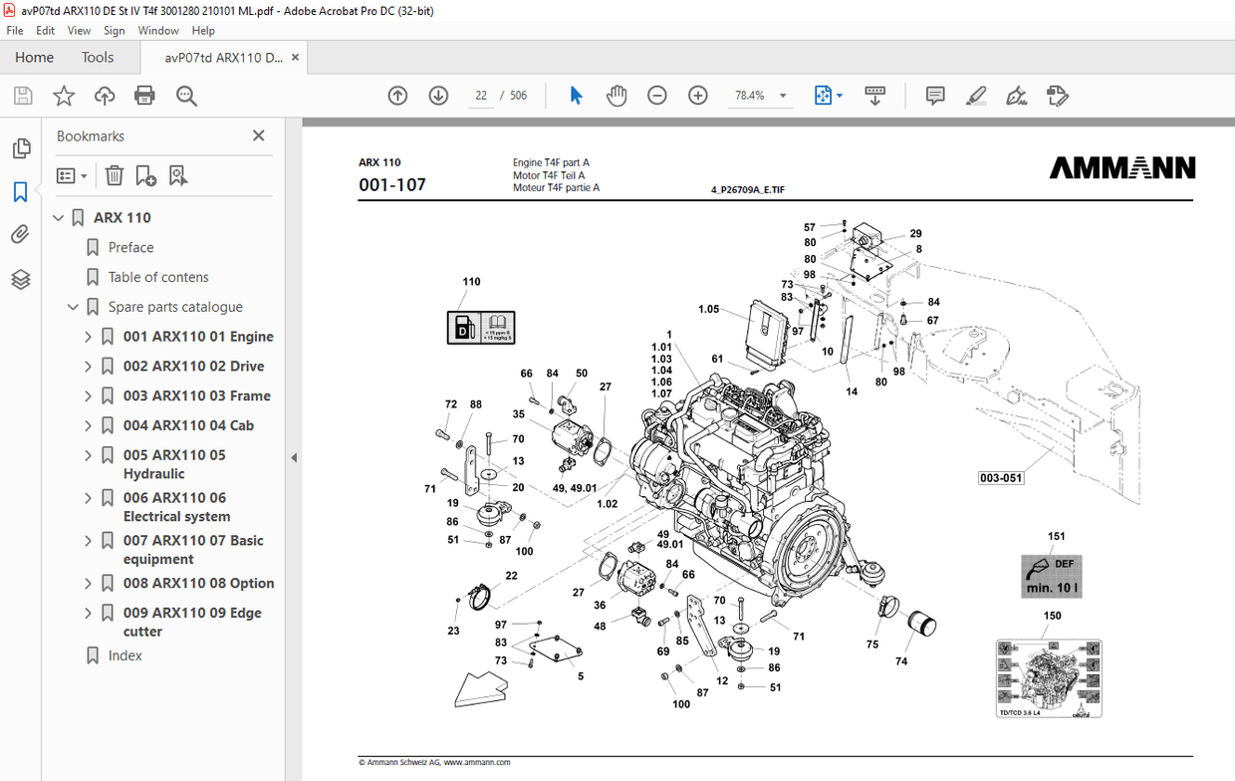The height and width of the screenshot is (781, 1235).
Task: Open the Page Thumbnails panel
Action: point(21,147)
